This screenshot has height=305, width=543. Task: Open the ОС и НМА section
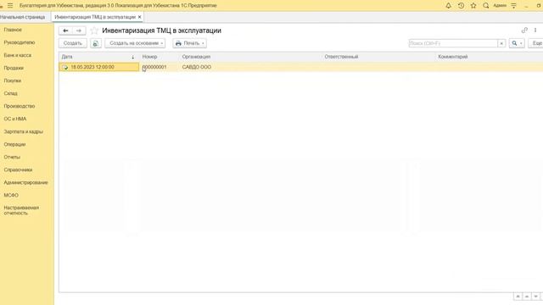coord(15,119)
